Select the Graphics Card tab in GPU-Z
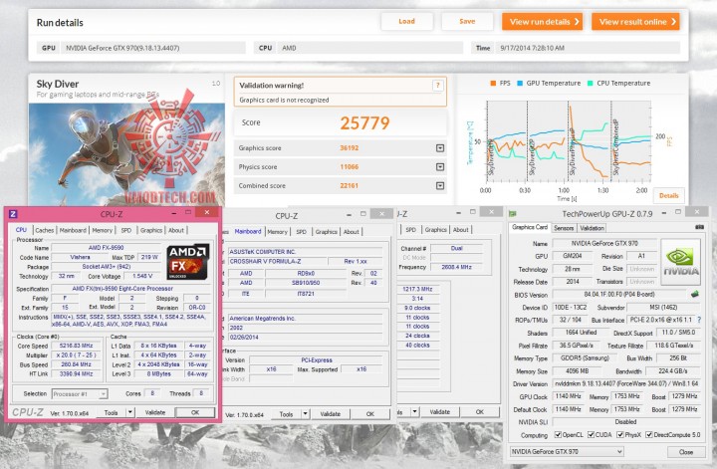The height and width of the screenshot is (469, 717). 530,227
